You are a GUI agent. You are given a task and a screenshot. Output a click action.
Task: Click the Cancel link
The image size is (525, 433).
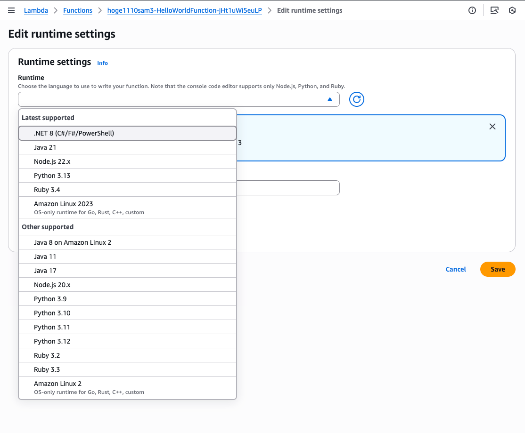click(x=456, y=269)
